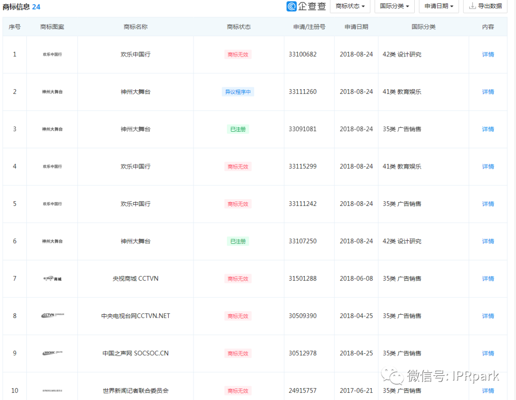Click the 异议程序中 status badge
This screenshot has width=516, height=400.
pyautogui.click(x=238, y=92)
